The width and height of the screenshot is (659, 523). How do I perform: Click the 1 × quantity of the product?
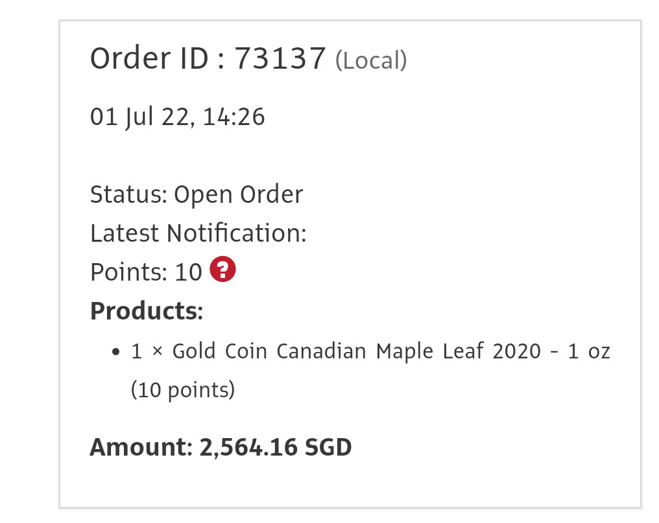[147, 351]
